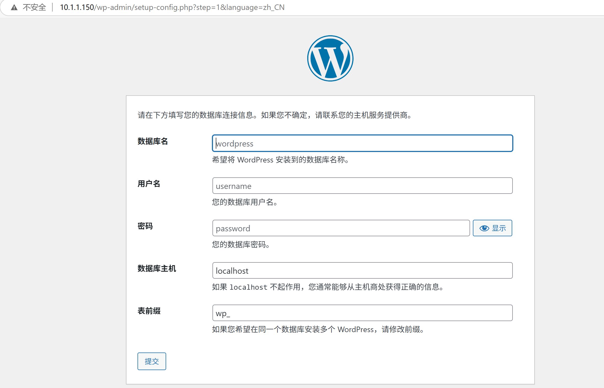
Task: Focus the 数据库名 wordpress input field
Action: point(362,143)
